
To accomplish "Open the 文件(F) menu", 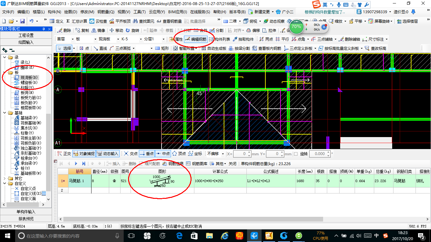I will pos(8,12).
